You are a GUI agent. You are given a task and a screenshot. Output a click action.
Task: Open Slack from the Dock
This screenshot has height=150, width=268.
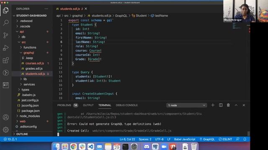click(82, 147)
